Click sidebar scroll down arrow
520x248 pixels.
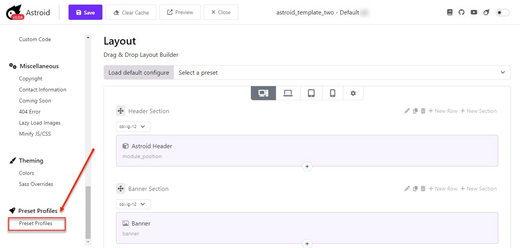coord(88,242)
